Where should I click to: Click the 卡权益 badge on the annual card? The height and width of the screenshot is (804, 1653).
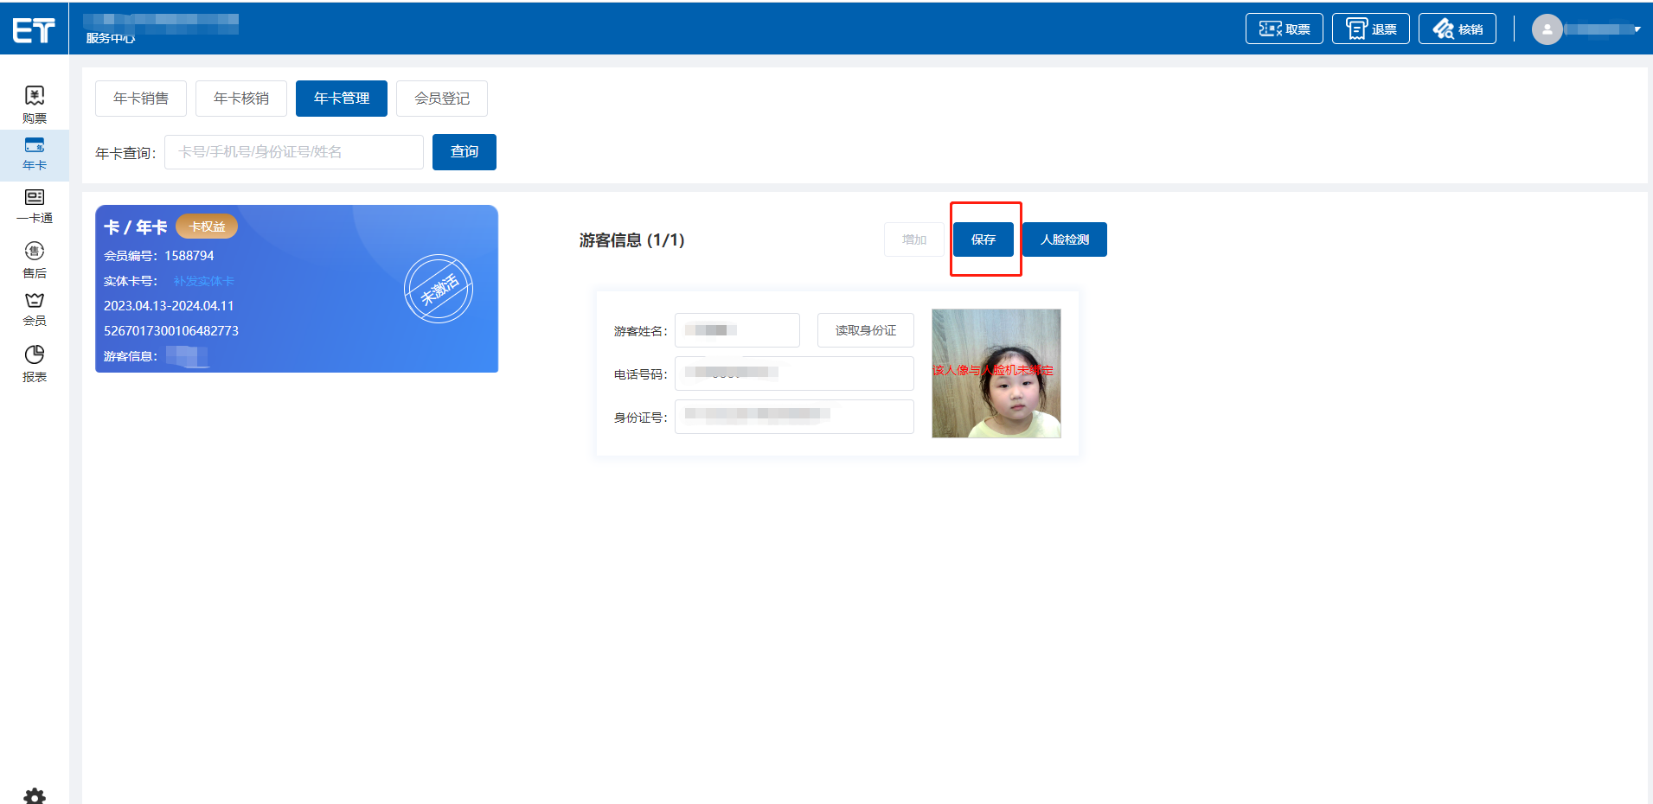tap(207, 227)
